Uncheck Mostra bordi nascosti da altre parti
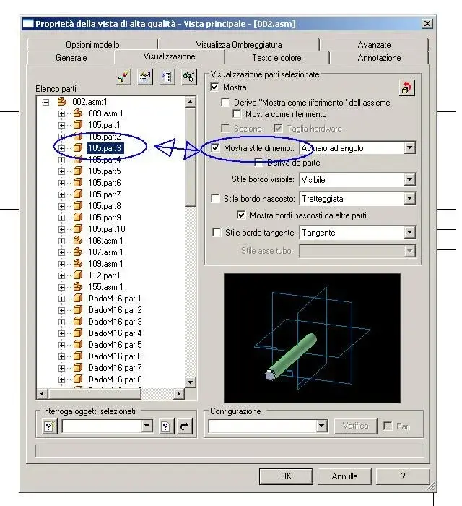Image resolution: width=462 pixels, height=506 pixels. (x=242, y=215)
